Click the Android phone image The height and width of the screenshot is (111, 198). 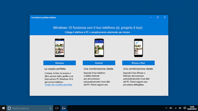99,48
